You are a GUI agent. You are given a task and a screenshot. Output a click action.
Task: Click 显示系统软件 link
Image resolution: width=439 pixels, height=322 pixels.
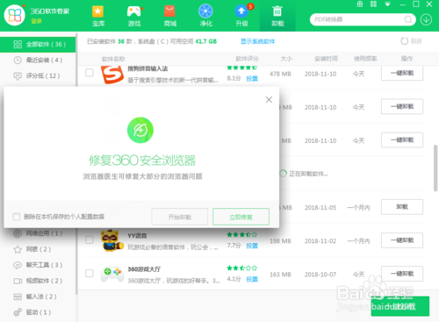point(257,41)
